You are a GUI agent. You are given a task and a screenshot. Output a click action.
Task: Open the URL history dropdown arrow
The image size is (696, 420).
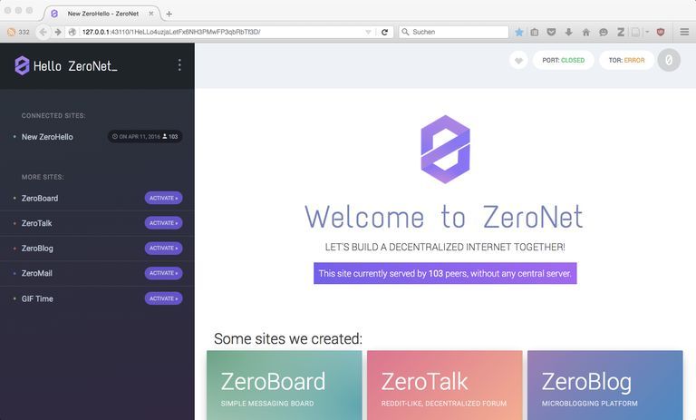(x=368, y=32)
